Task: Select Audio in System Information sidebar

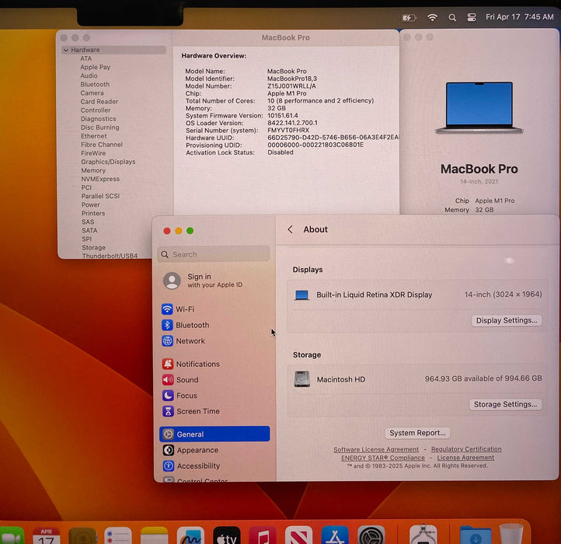Action: (89, 76)
